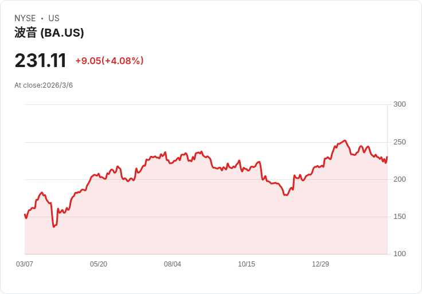Click the 250 price level label
Screen dimensions: 422x294
pos(400,142)
